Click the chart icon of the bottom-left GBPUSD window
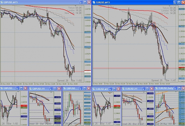 (x=1, y=88)
